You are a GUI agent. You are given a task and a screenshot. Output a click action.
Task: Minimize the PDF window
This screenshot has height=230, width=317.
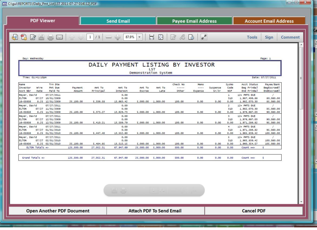290,2
